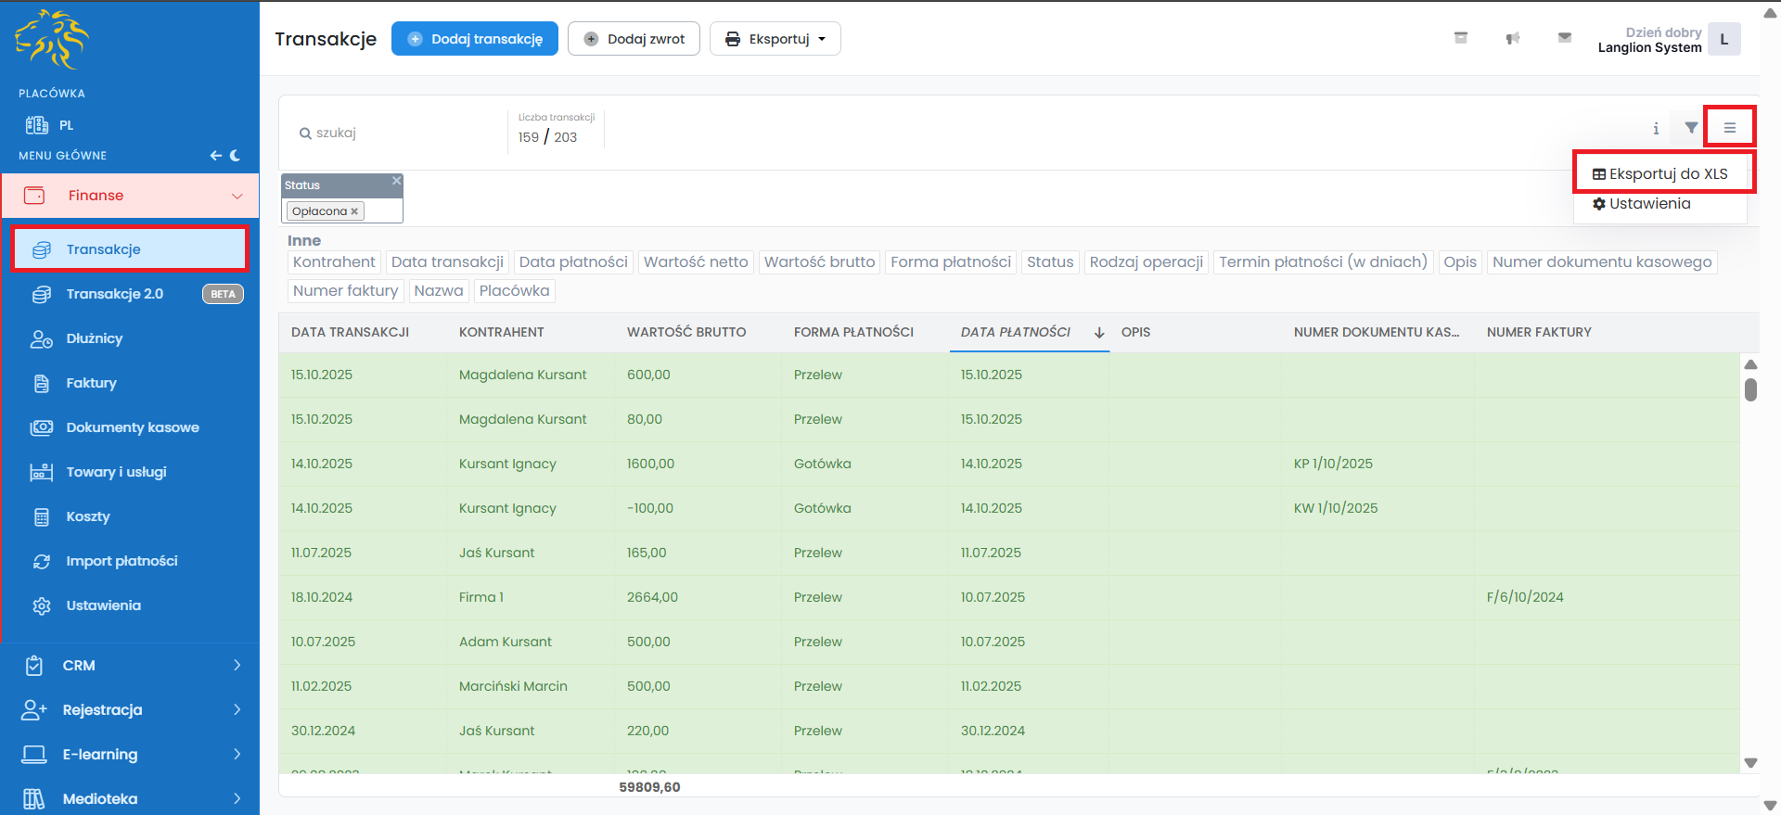Choose Ustawienia from the dropdown menu
The height and width of the screenshot is (815, 1781).
point(1642,204)
